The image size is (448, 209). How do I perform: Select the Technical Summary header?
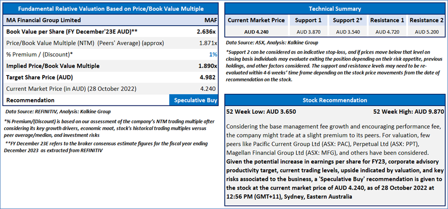point(334,9)
